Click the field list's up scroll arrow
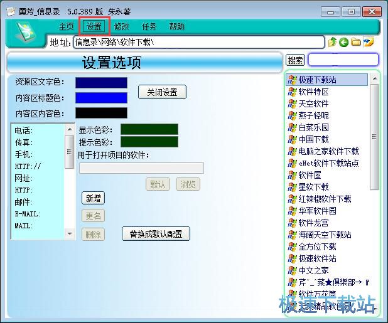Image resolution: width=388 pixels, height=323 pixels. click(70, 129)
